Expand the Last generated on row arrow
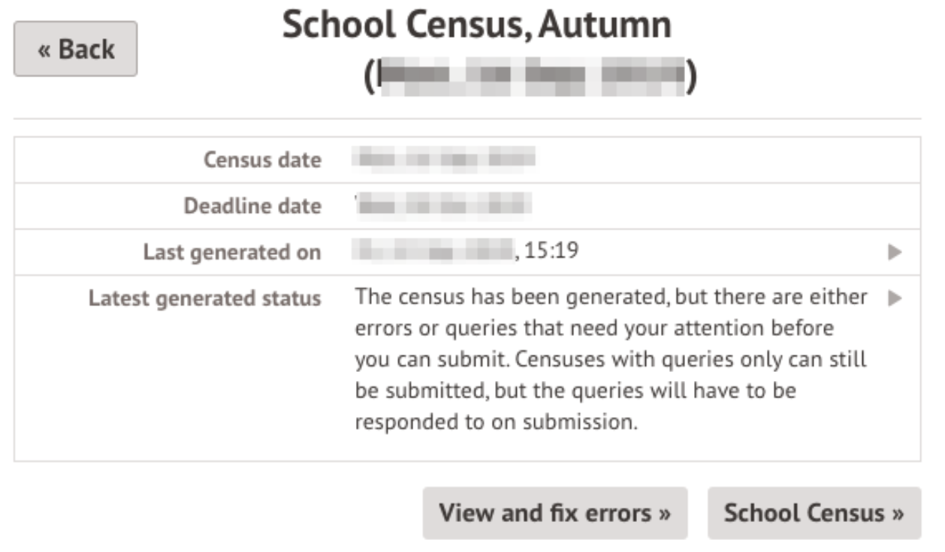Viewport: 945px width, 552px height. click(x=894, y=252)
